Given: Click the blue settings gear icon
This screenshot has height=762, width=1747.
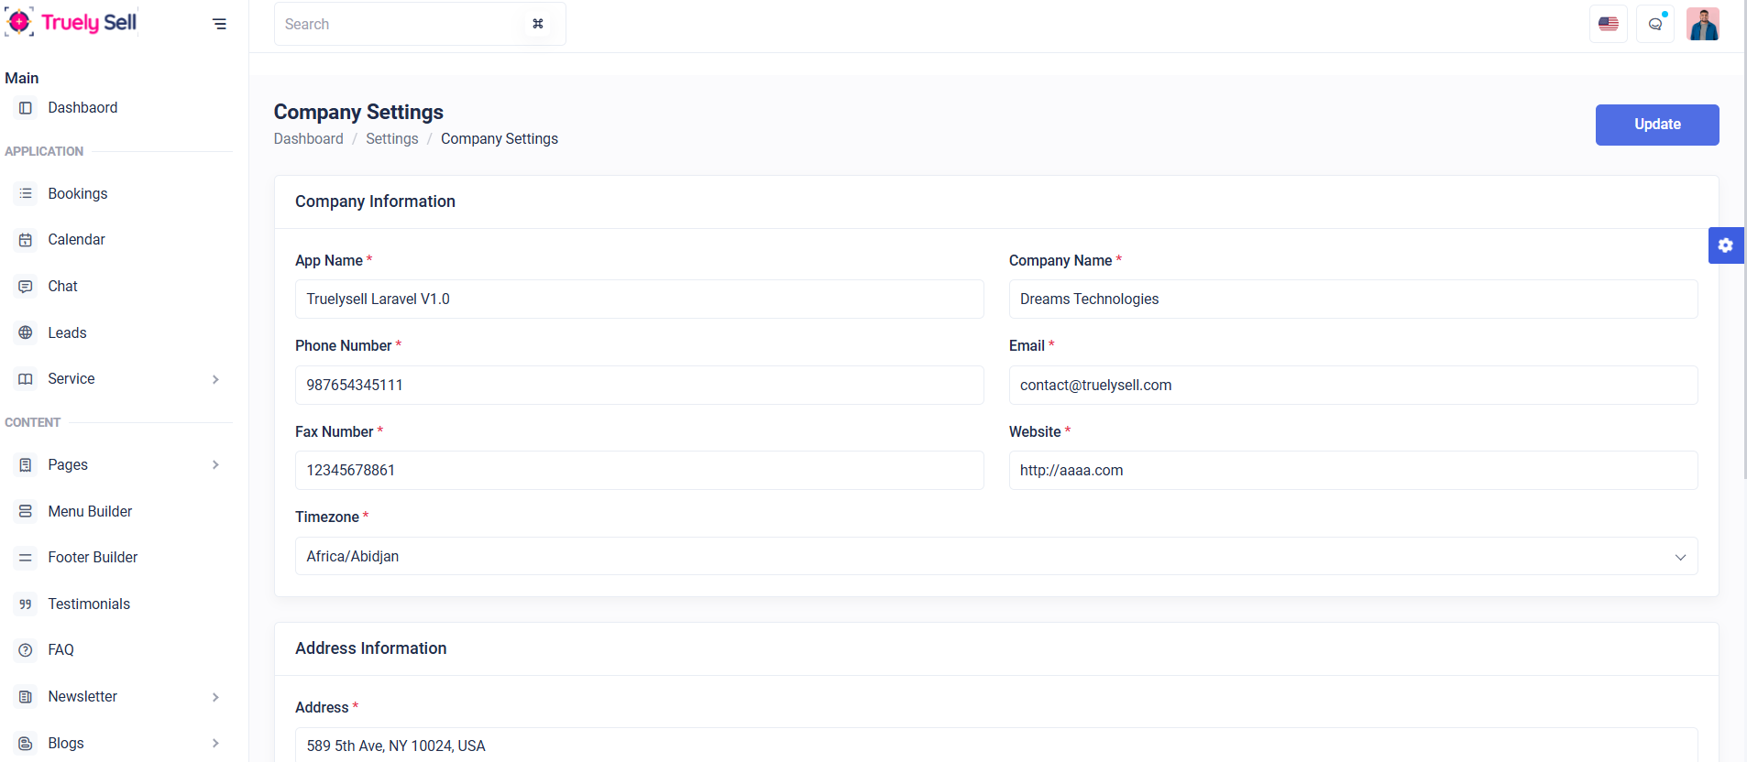Looking at the screenshot, I should click(x=1725, y=245).
